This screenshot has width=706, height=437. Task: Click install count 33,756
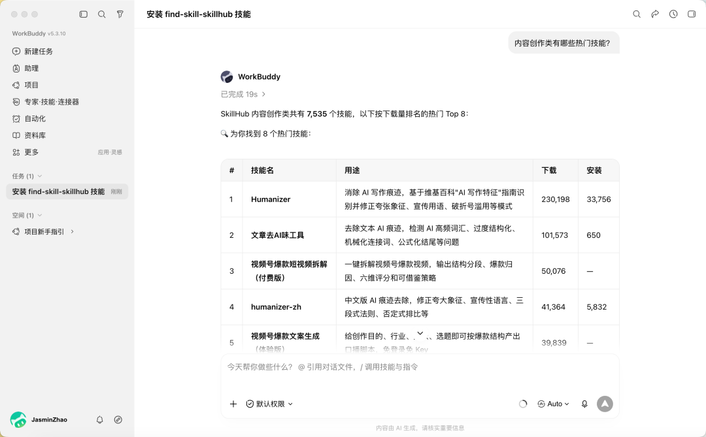[x=598, y=199]
